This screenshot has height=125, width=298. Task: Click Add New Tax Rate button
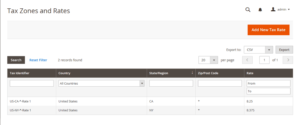tap(268, 30)
